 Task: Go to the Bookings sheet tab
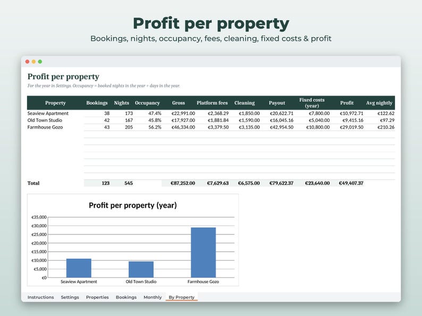[x=126, y=297]
